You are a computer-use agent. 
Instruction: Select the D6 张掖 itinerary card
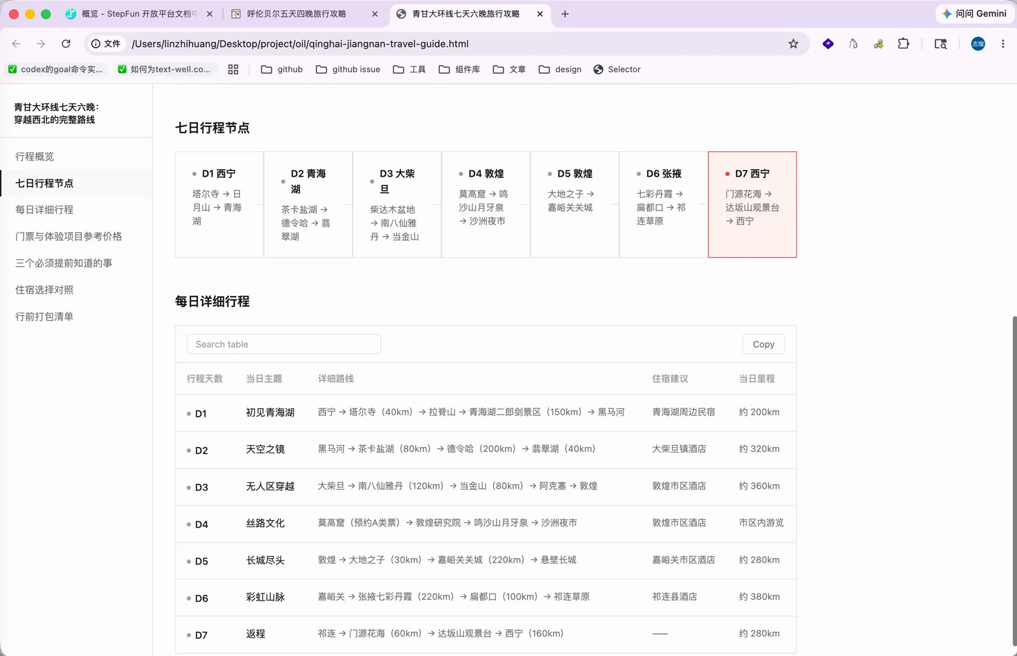point(664,205)
